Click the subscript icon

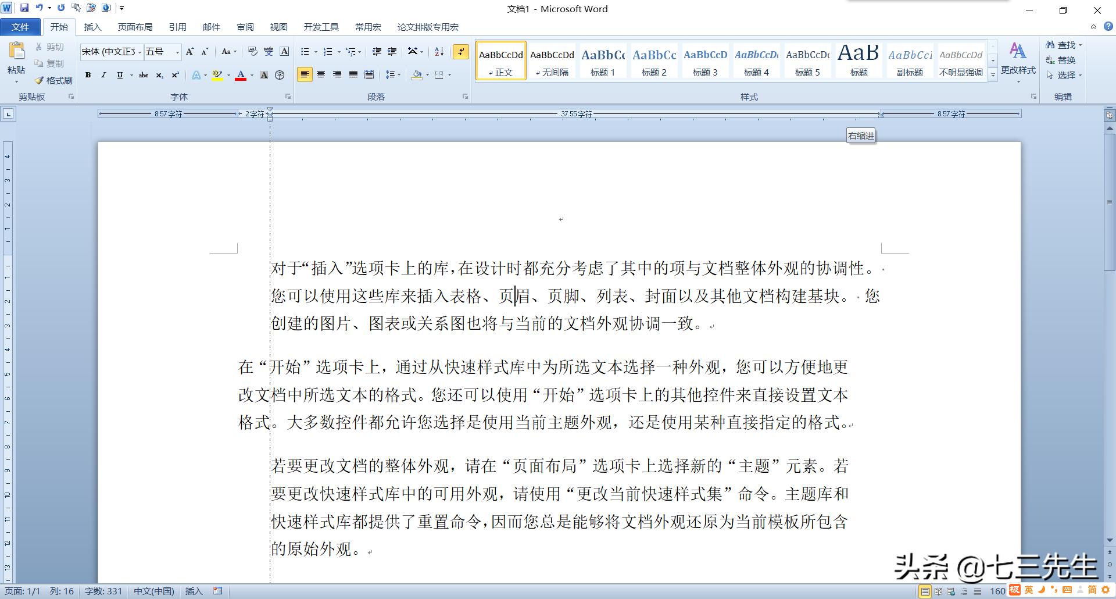pyautogui.click(x=159, y=74)
